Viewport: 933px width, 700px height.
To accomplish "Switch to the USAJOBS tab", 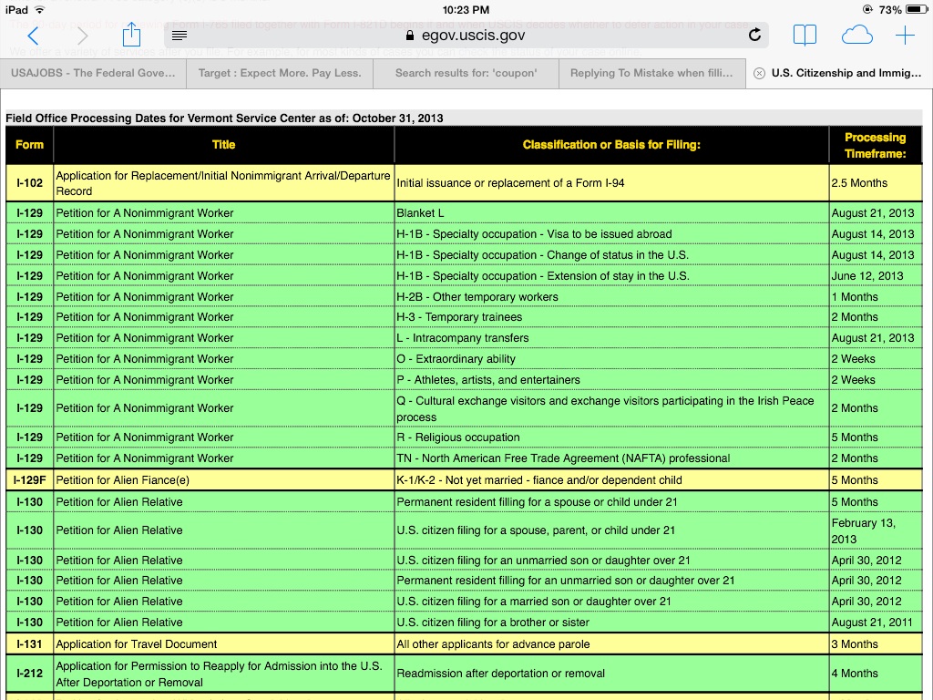I will (x=94, y=73).
